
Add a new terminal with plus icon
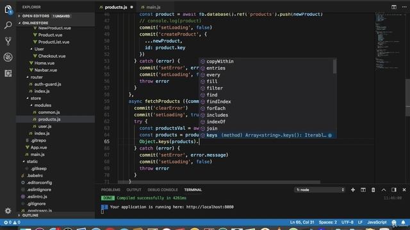[353, 190]
